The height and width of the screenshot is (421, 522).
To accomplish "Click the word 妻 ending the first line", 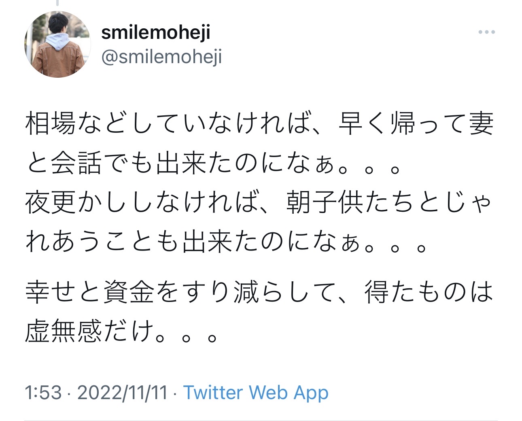I will tap(481, 124).
